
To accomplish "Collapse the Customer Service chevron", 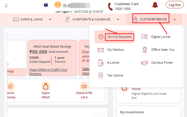I will pos(175,19).
